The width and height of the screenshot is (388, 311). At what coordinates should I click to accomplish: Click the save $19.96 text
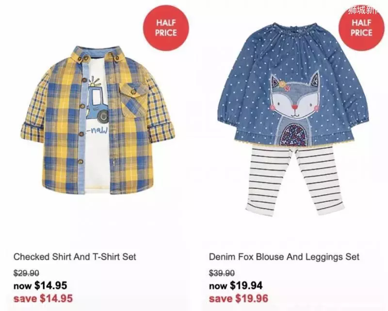coord(239,298)
